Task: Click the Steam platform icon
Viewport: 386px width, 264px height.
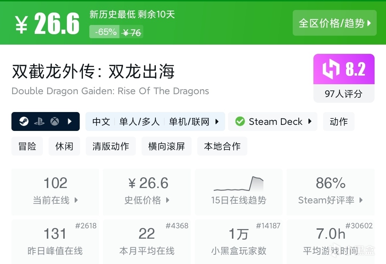Action: 24,122
